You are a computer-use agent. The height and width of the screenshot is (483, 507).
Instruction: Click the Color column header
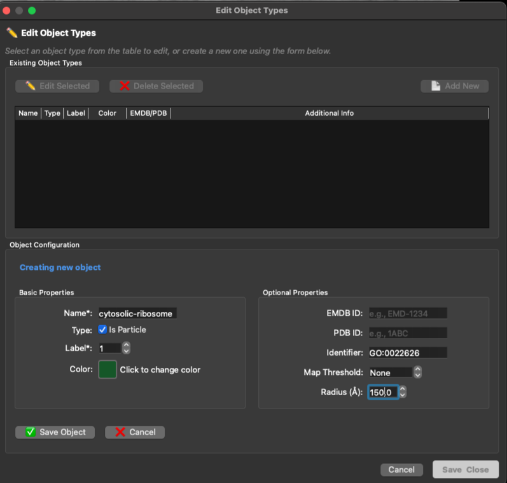pos(107,113)
